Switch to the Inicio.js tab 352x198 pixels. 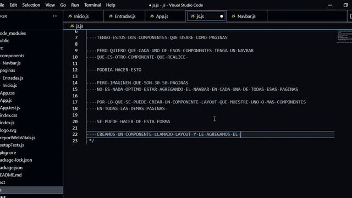(x=83, y=16)
